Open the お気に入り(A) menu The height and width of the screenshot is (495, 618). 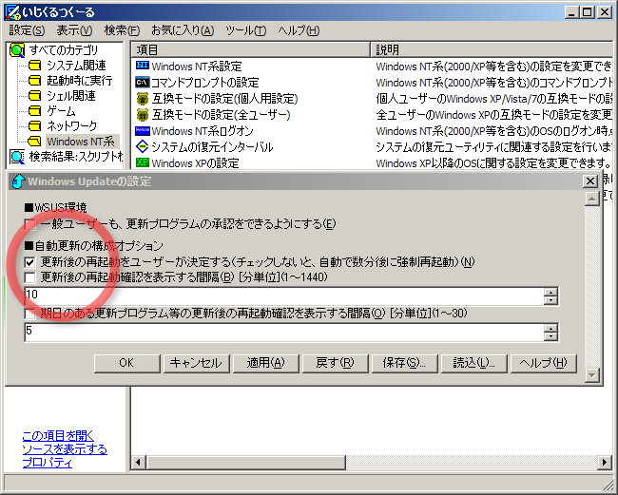183,30
